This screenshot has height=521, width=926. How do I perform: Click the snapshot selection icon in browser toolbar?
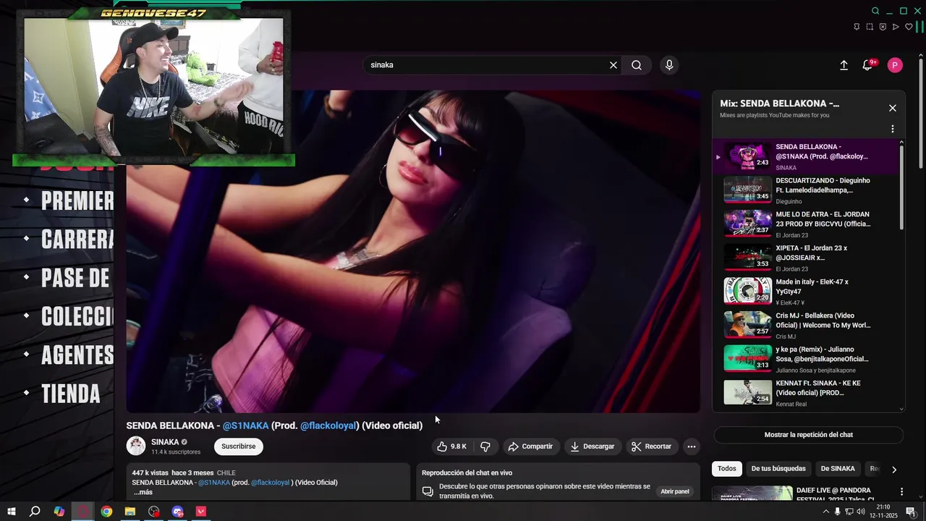click(x=870, y=27)
